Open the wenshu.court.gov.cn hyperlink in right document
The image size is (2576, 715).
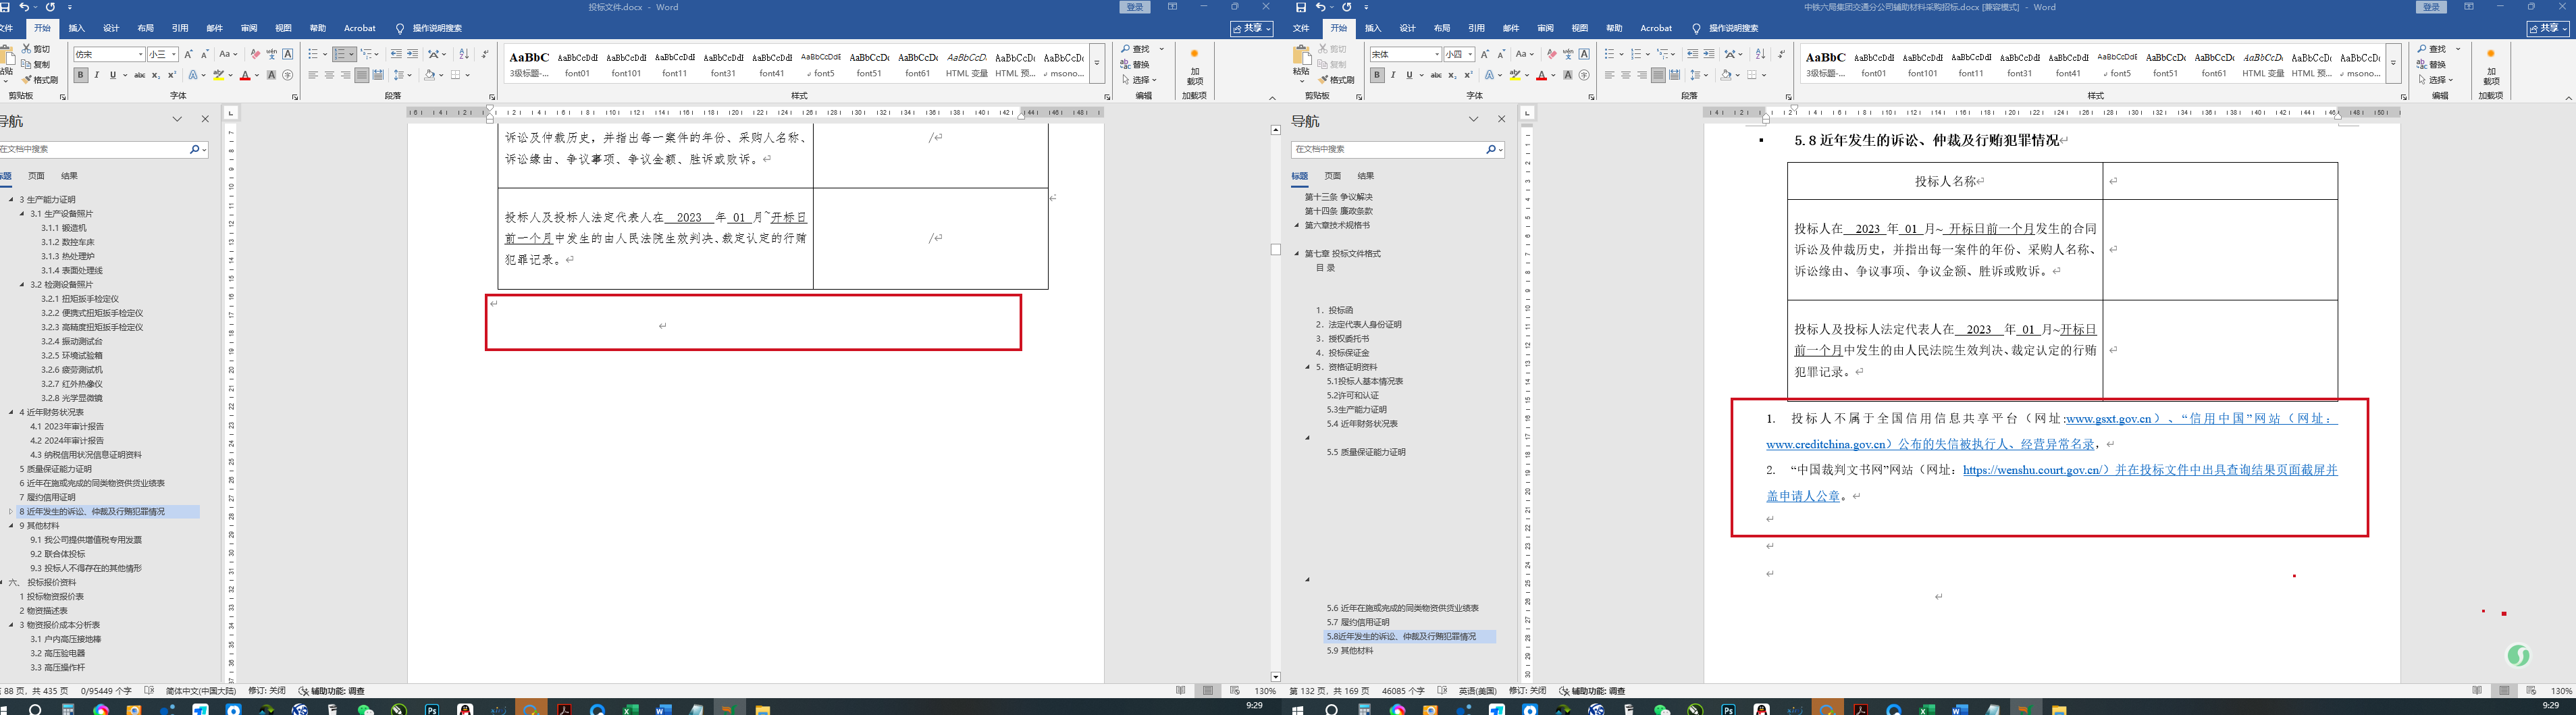[2032, 470]
